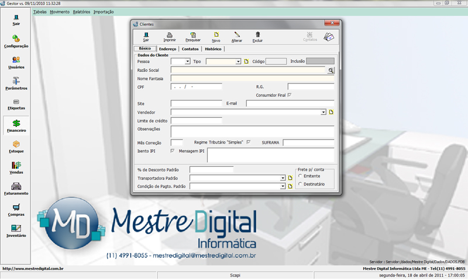Click the % de Desconto Padrão field
468x279 pixels.
click(x=212, y=170)
